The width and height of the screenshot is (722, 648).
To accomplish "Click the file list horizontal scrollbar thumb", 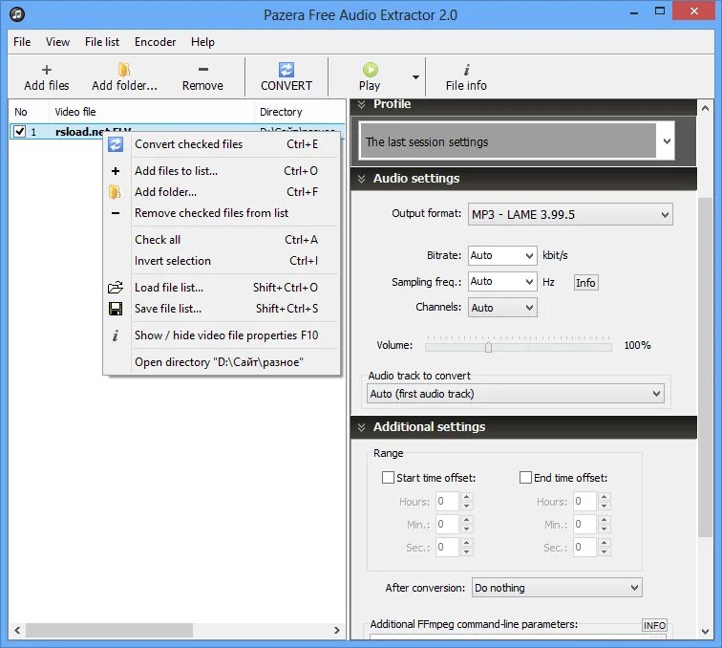I will coord(109,630).
